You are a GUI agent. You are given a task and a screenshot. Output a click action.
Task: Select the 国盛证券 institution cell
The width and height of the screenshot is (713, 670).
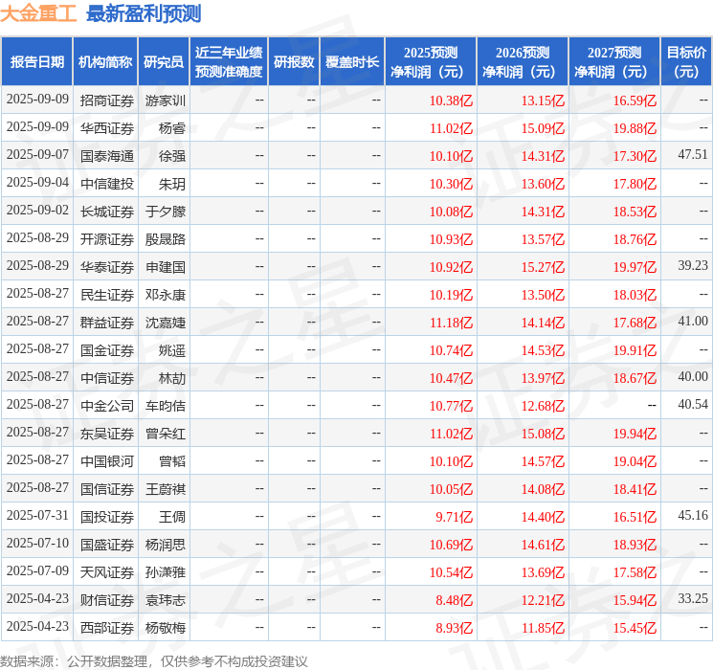(107, 545)
